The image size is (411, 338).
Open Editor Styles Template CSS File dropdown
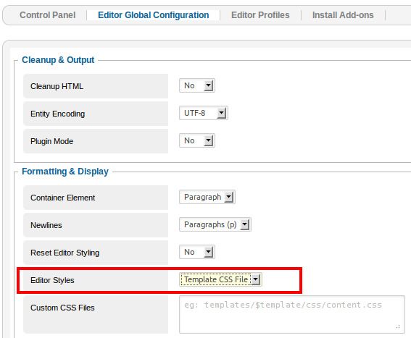coord(220,279)
